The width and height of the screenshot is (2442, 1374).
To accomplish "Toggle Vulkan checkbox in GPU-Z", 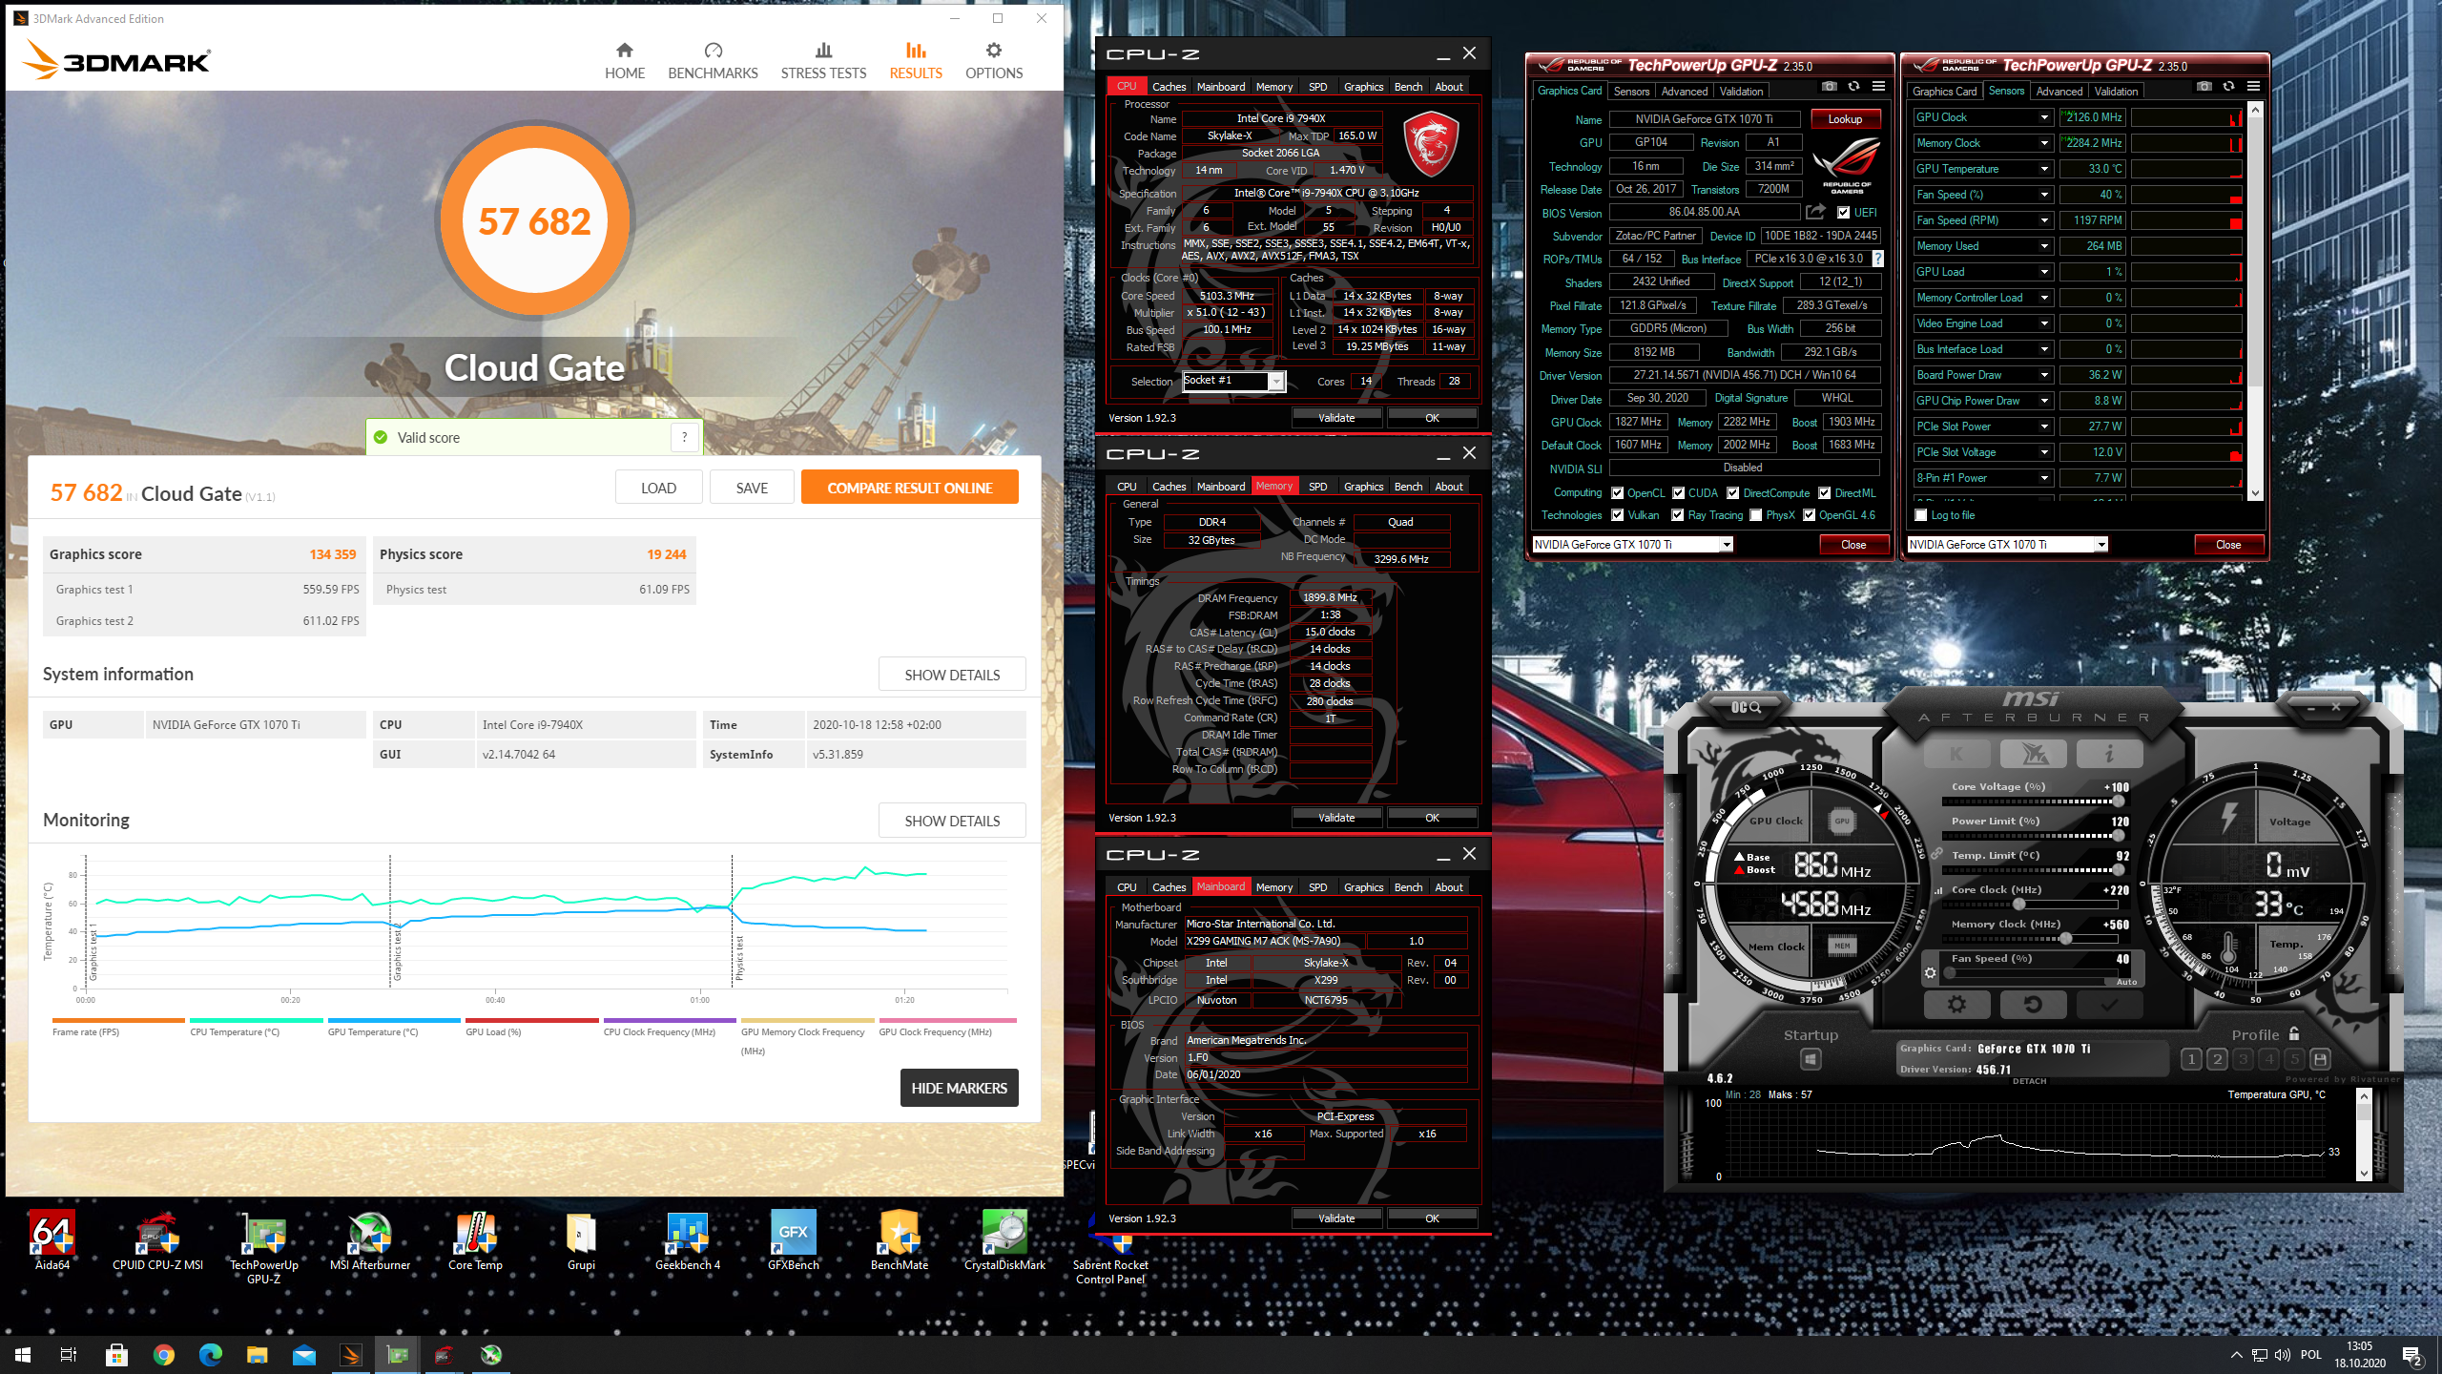I will pyautogui.click(x=1617, y=515).
